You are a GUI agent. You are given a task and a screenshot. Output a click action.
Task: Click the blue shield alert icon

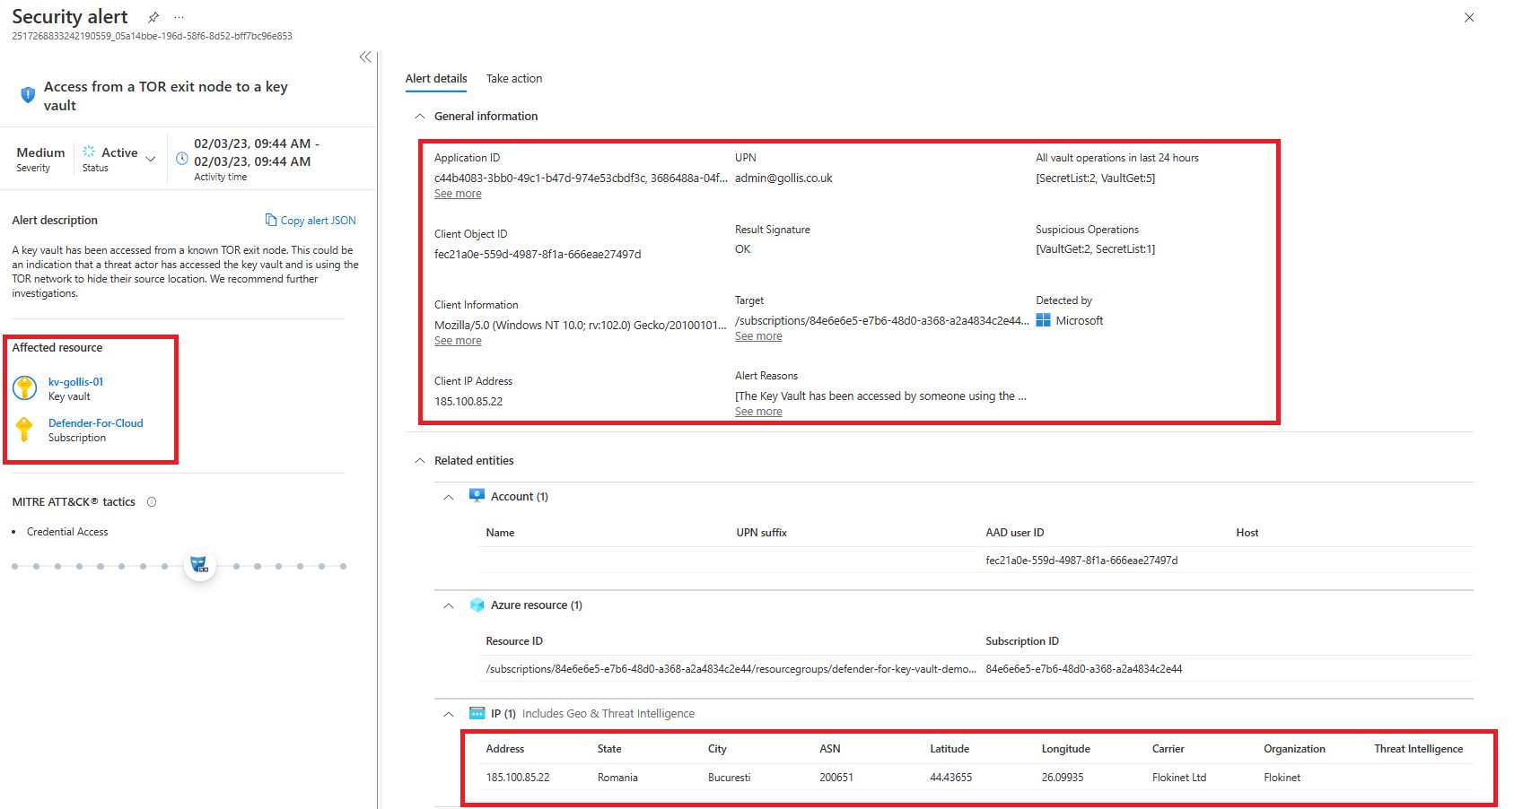(28, 94)
